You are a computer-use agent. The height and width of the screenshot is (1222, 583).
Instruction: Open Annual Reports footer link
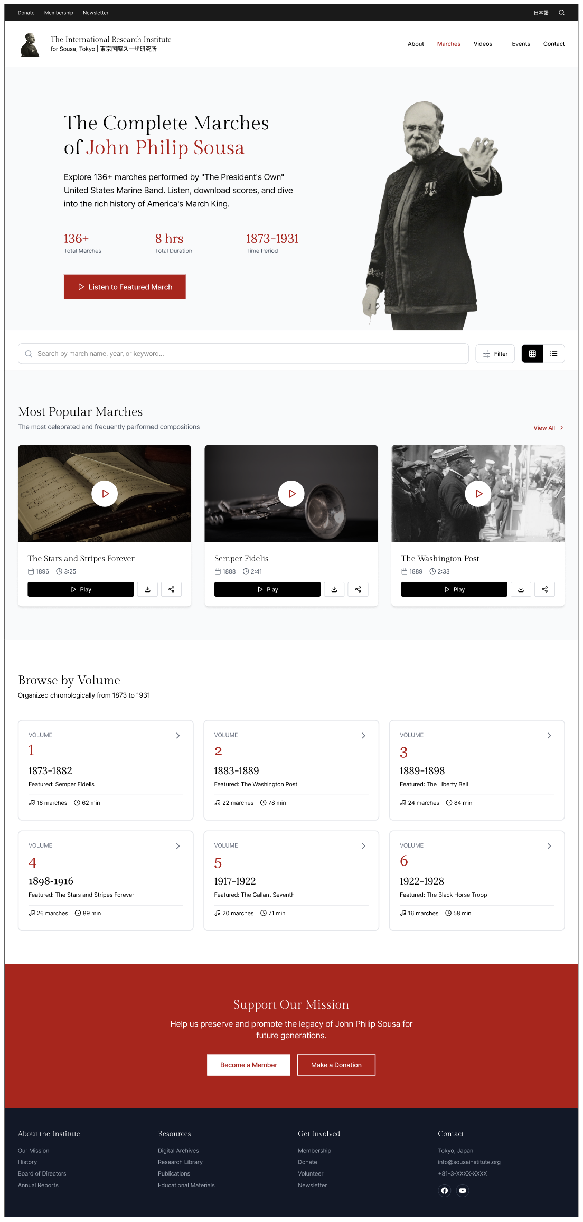[38, 1186]
